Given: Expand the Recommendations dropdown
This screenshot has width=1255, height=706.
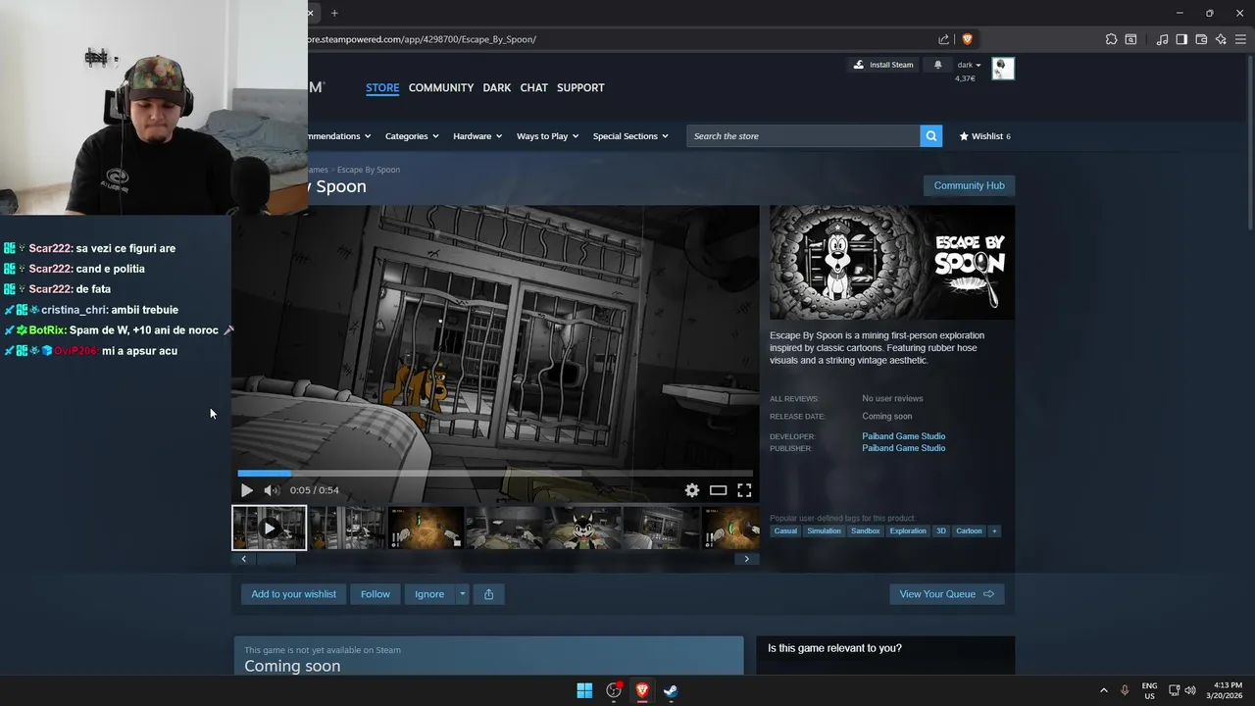Looking at the screenshot, I should pyautogui.click(x=339, y=136).
